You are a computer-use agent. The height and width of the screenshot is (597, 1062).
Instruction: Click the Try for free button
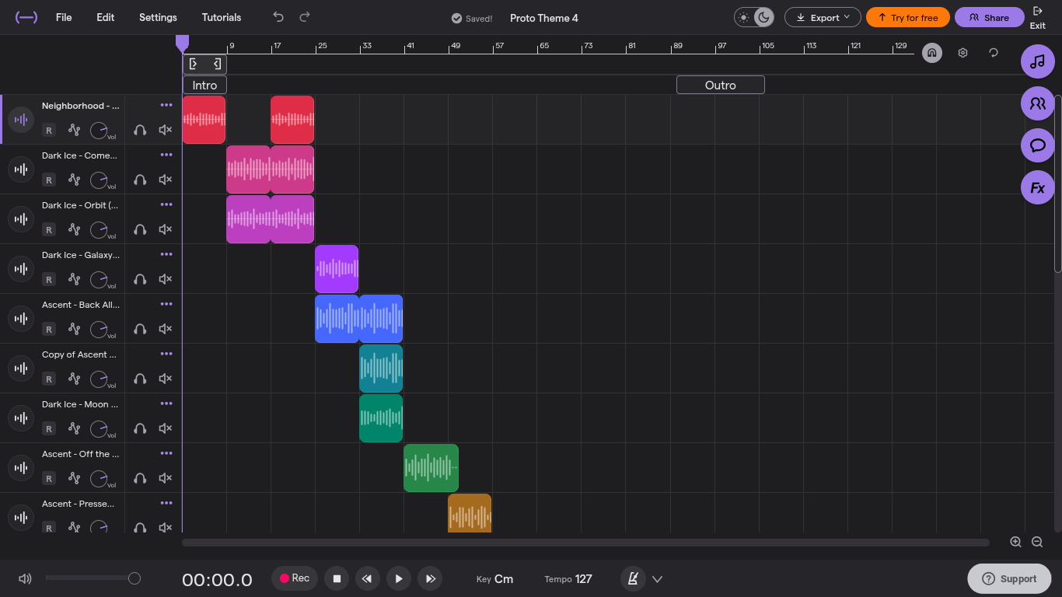click(x=908, y=17)
